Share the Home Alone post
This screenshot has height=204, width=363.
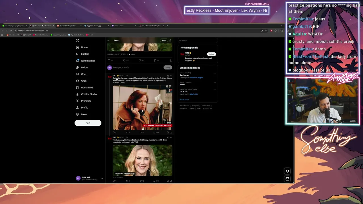[x=171, y=132]
